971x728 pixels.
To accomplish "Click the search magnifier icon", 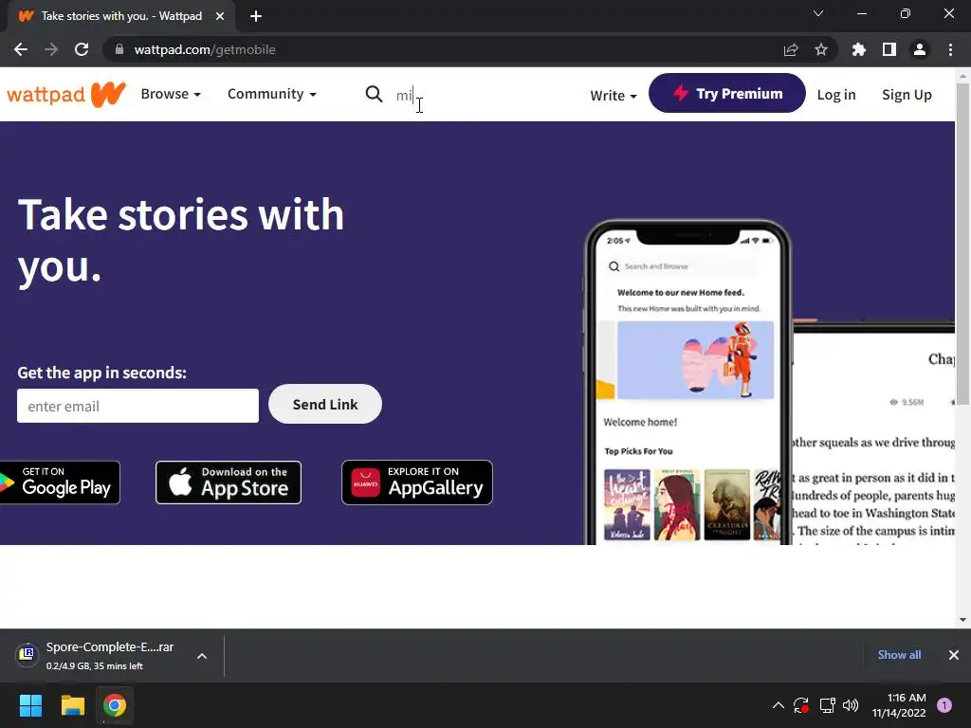I will coord(374,94).
